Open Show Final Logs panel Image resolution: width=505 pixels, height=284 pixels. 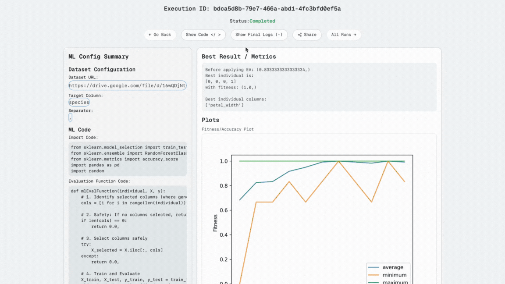coord(259,34)
